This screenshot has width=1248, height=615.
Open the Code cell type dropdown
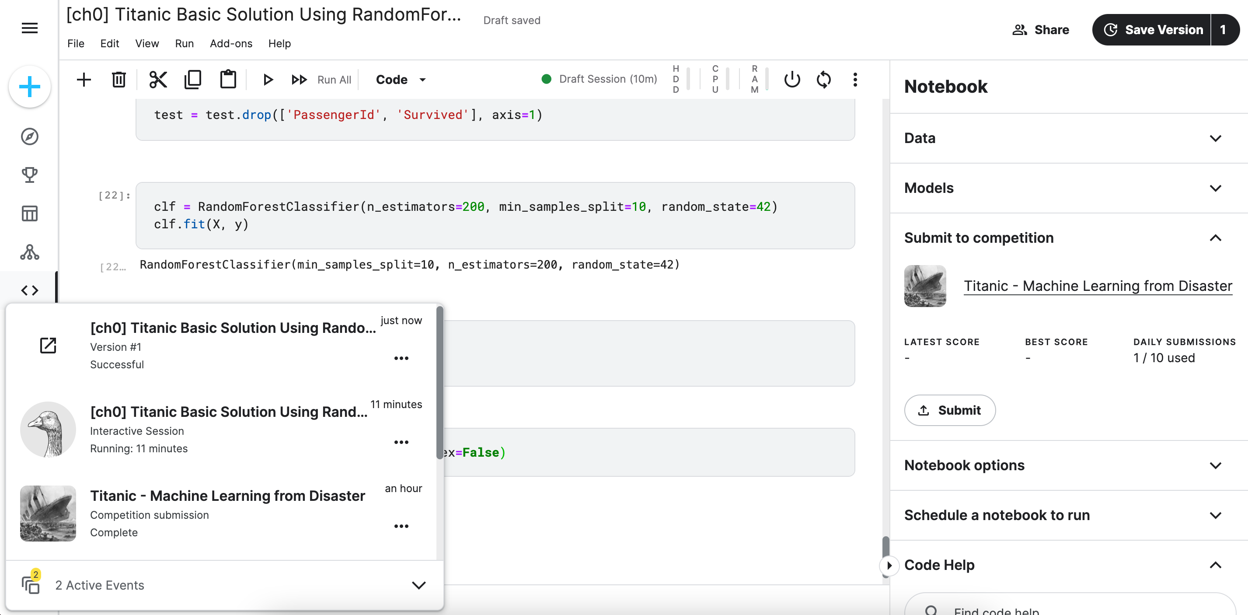click(401, 80)
